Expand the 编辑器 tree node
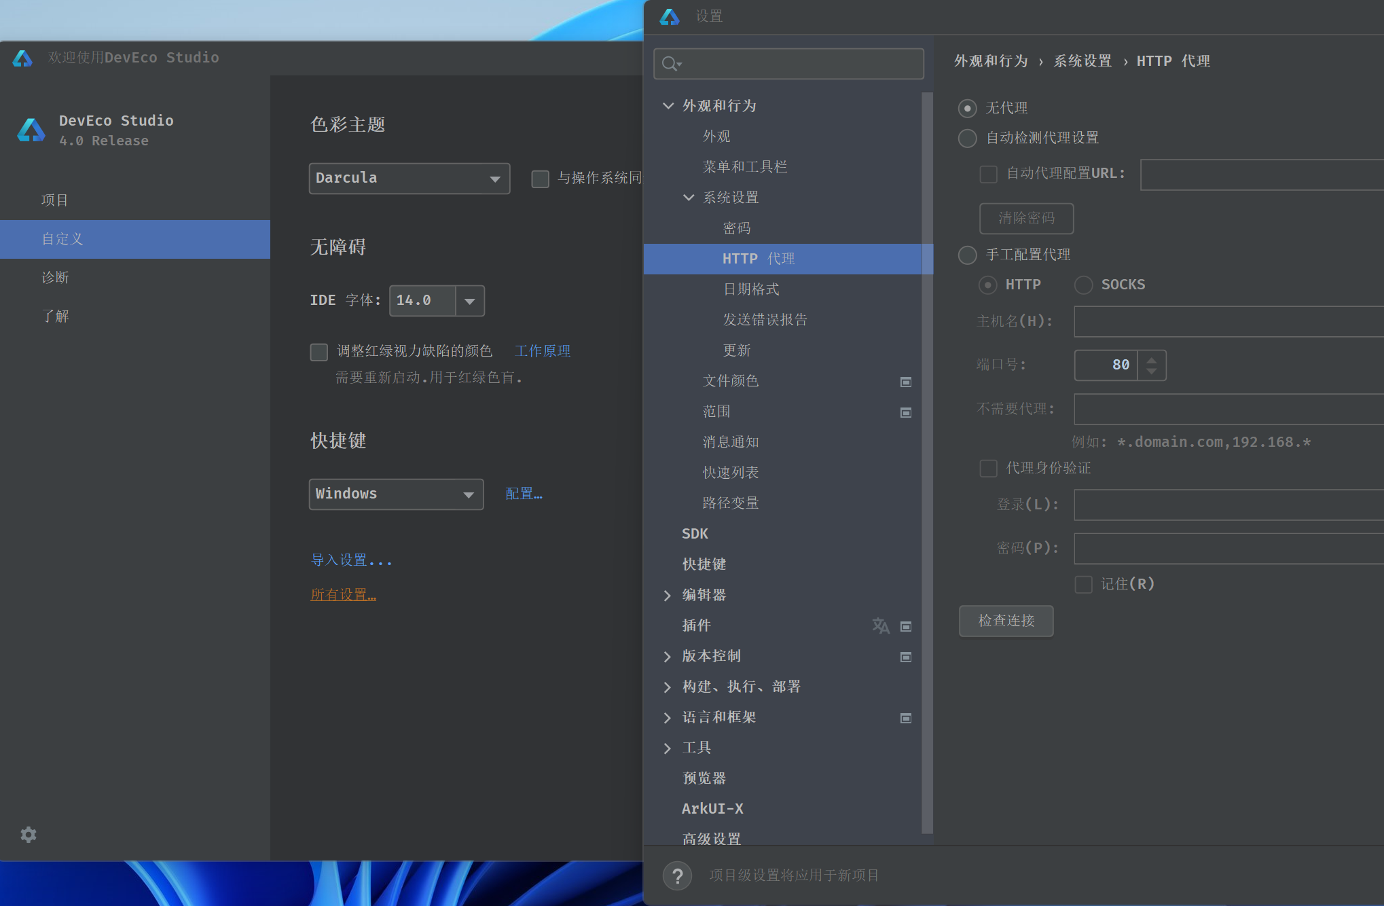 pyautogui.click(x=668, y=596)
